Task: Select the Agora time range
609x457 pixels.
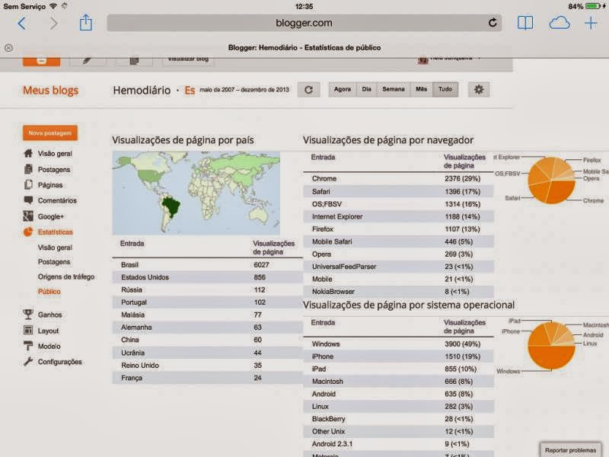Action: click(x=342, y=89)
